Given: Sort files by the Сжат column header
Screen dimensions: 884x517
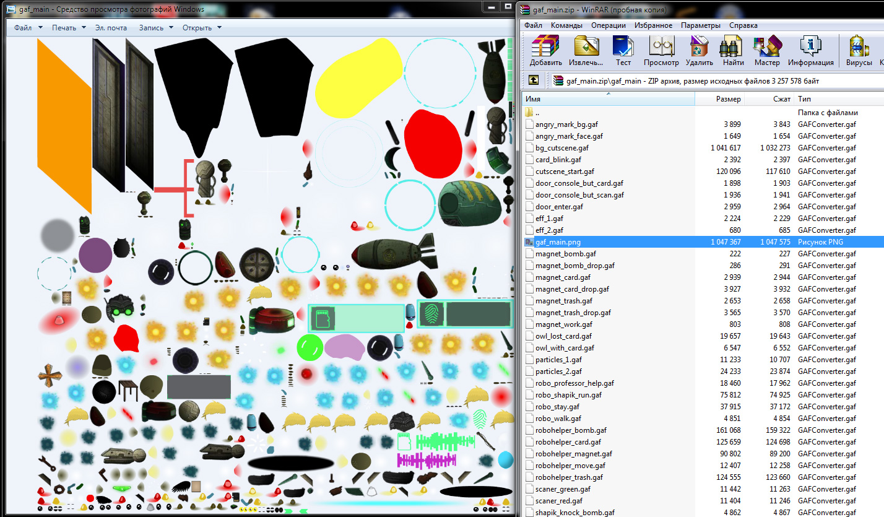Looking at the screenshot, I should click(769, 99).
